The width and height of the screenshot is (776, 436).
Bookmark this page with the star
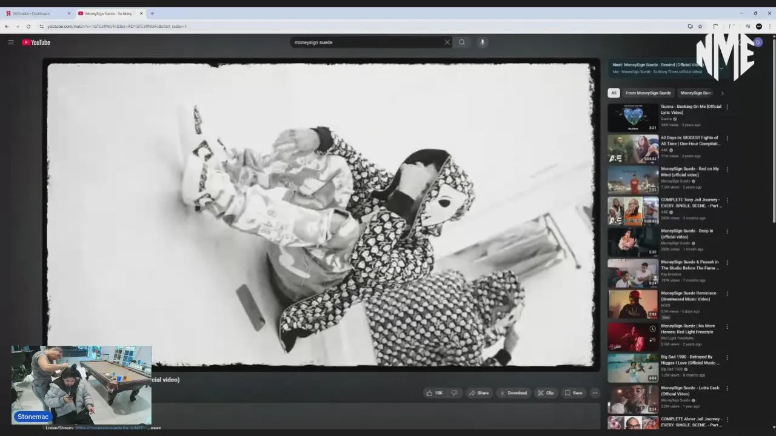tap(700, 26)
